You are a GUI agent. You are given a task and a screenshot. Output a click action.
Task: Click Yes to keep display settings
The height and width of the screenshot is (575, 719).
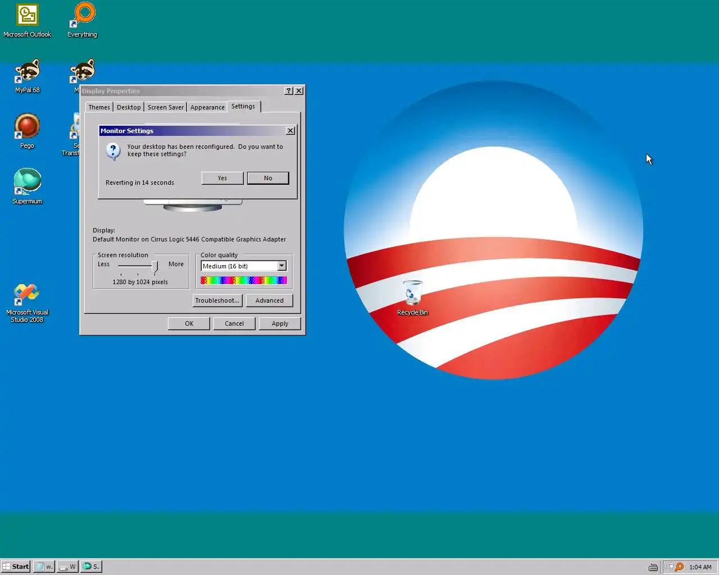point(222,178)
